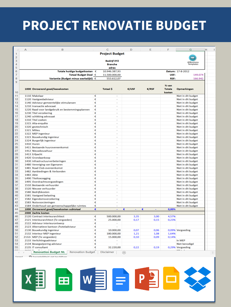Click the 4,57% percentage cell
The height and width of the screenshot is (307, 231).
pyautogui.click(x=172, y=216)
